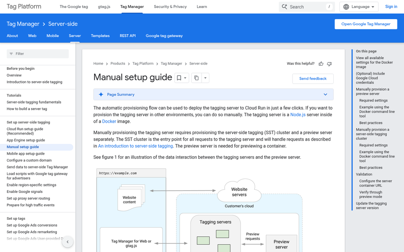This screenshot has width=404, height=252.
Task: Click the Tag Manager breadcrumb
Action: (171, 64)
